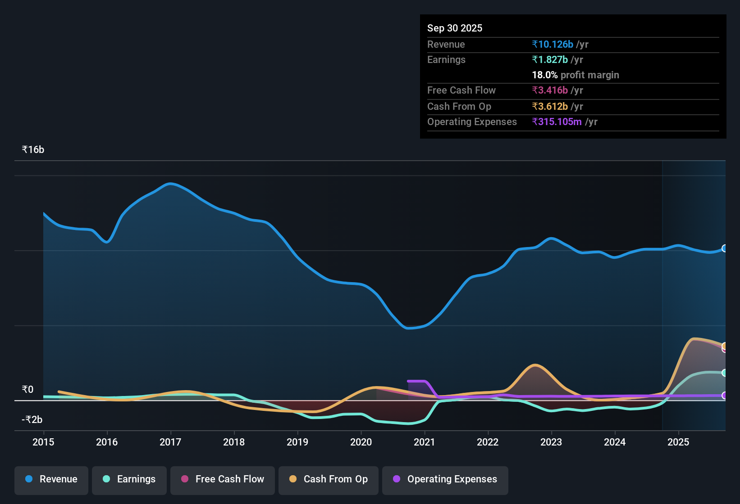Screen dimensions: 740x504
Task: Toggle Operating Expenses series off
Action: [445, 479]
